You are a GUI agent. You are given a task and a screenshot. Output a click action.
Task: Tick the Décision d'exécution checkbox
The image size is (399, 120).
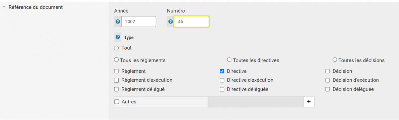pos(328,80)
